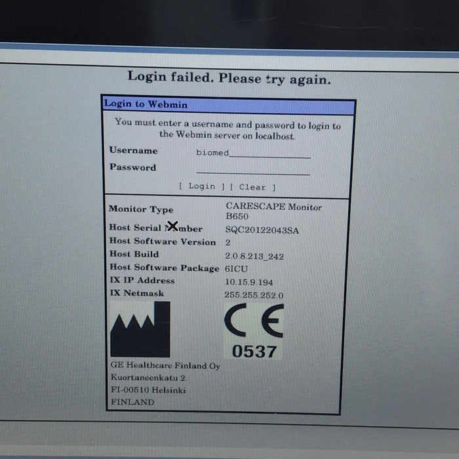This screenshot has height=459, width=459.
Task: Click the 0537 notified body number
Action: pos(254,351)
